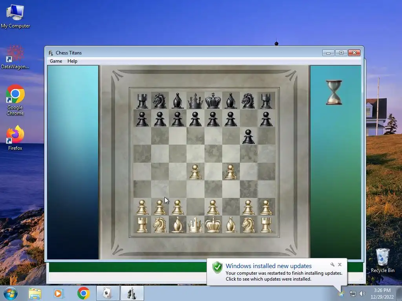
Task: Click the black bishop next to the queen
Action: click(x=177, y=101)
